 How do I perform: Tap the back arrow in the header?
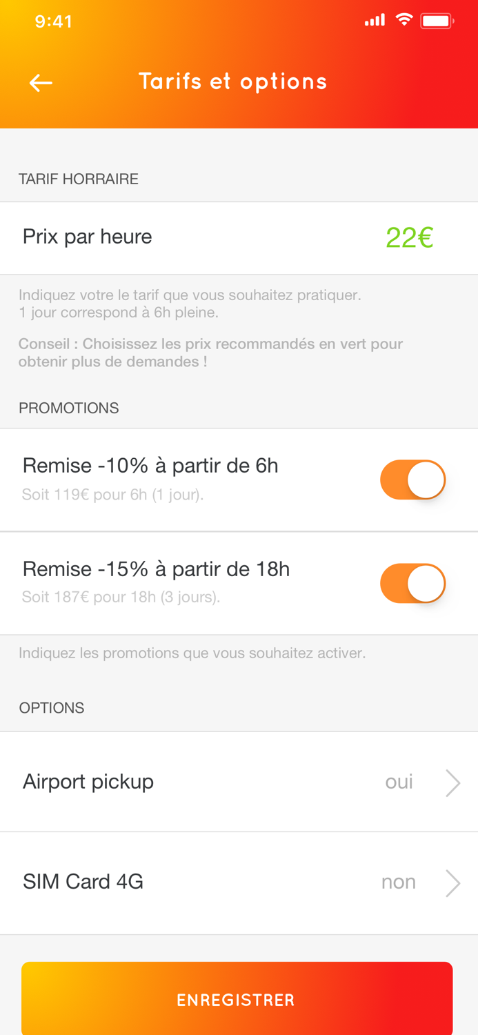coord(40,82)
